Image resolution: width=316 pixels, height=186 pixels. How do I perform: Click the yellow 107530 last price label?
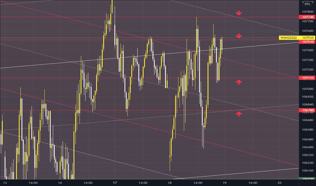(308, 38)
